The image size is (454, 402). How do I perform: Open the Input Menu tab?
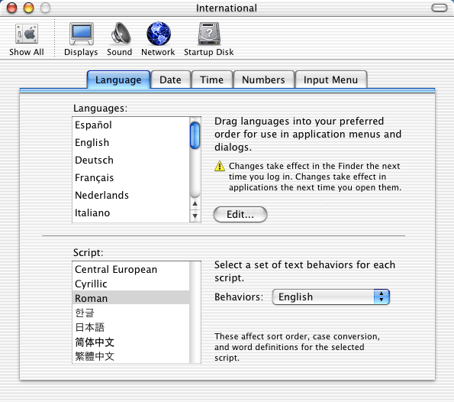[x=331, y=79]
